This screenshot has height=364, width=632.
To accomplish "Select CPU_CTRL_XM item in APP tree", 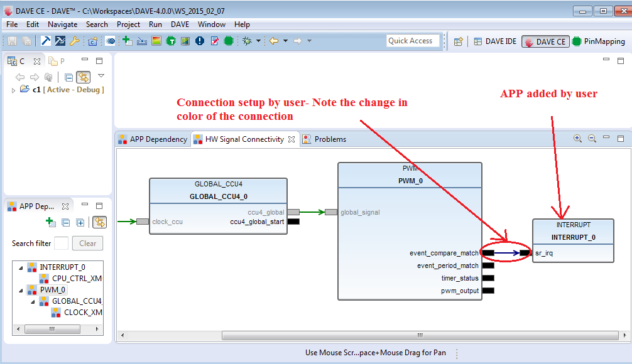I will pyautogui.click(x=71, y=279).
